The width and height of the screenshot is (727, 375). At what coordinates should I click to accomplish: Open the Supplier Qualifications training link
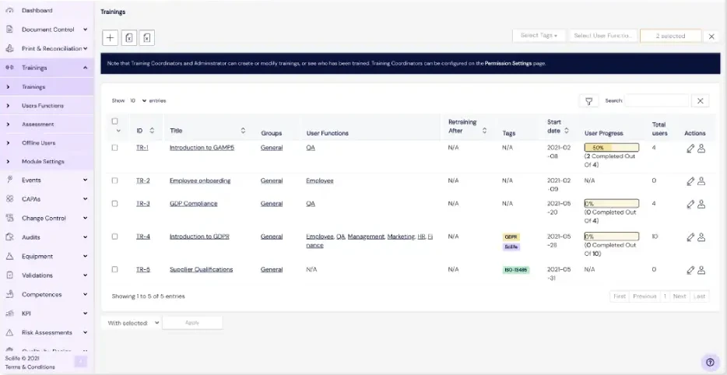pos(202,269)
